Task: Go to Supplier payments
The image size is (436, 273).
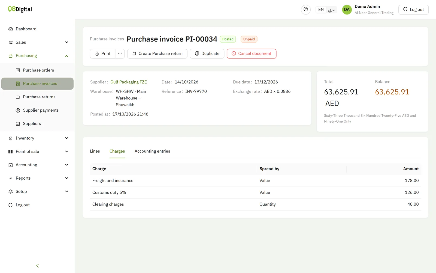Action: click(38, 110)
